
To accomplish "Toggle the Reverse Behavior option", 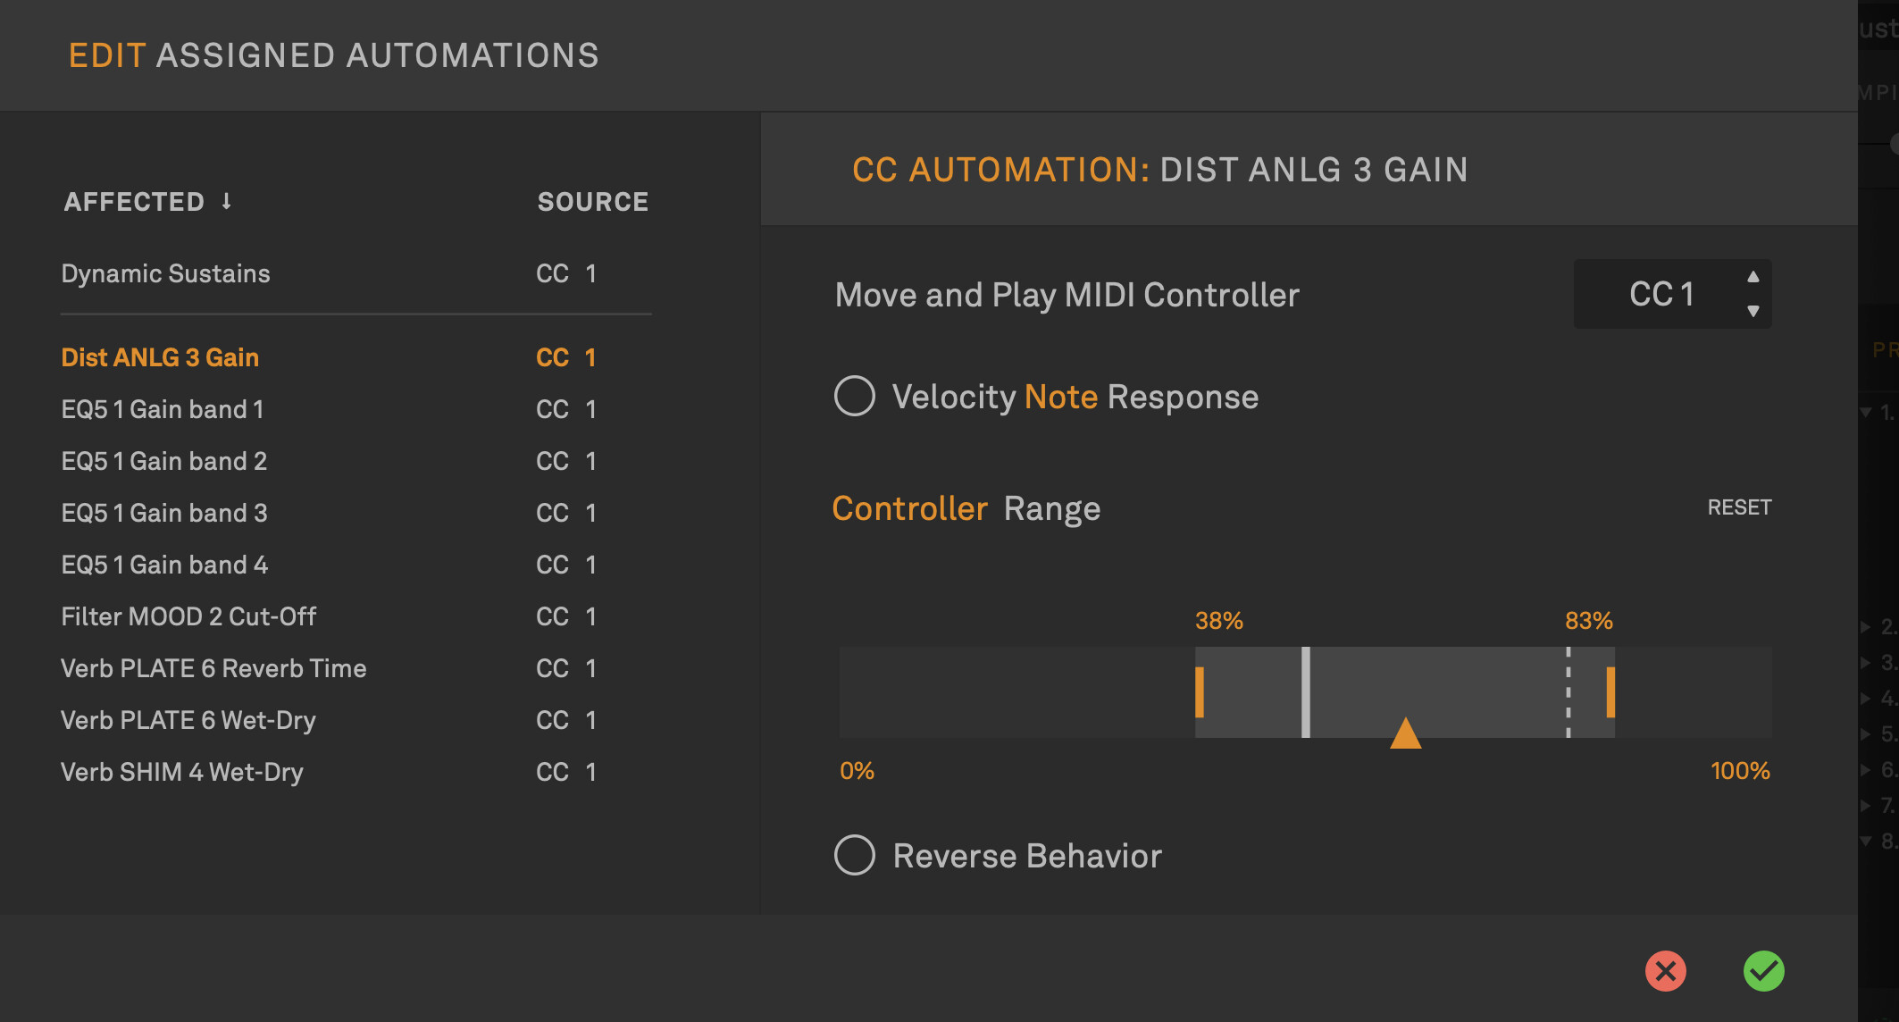I will click(855, 855).
